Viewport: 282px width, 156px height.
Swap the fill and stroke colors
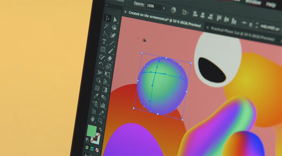pyautogui.click(x=101, y=129)
